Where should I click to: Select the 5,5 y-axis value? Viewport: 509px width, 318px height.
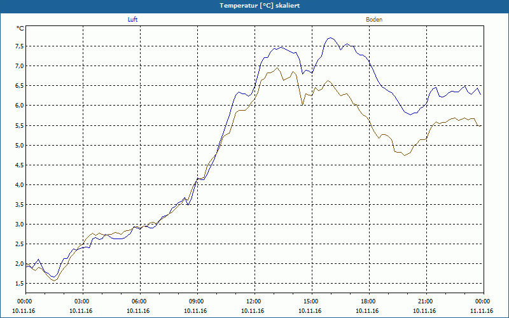click(20, 125)
